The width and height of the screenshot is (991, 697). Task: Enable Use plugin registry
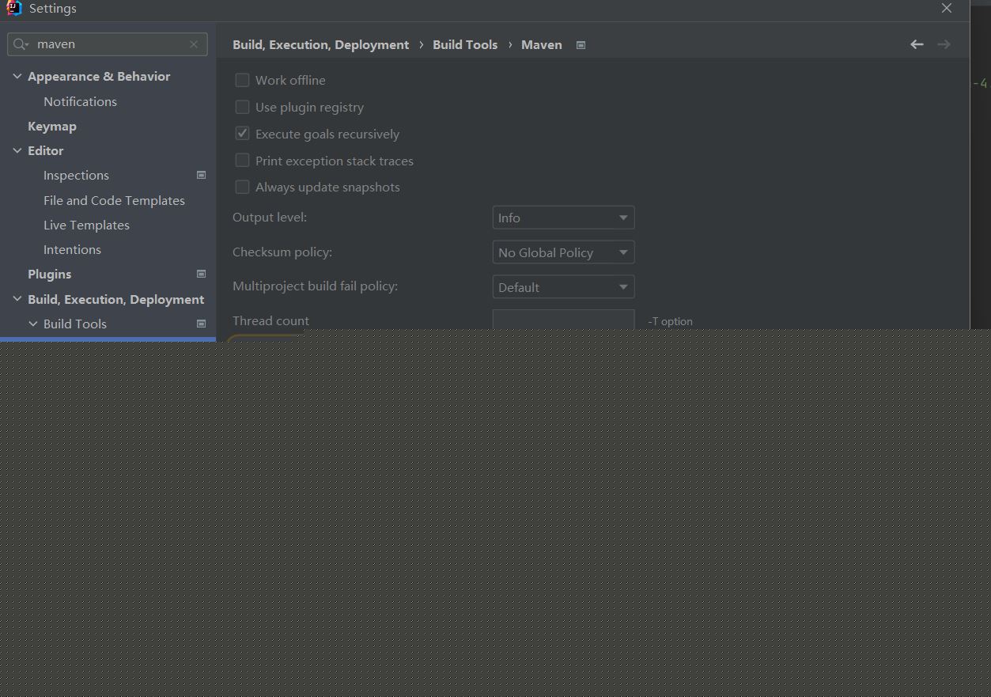242,107
